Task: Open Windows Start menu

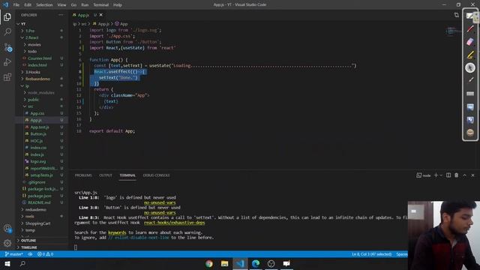Action: [7, 263]
